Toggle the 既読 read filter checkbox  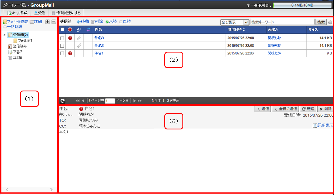click(x=121, y=22)
